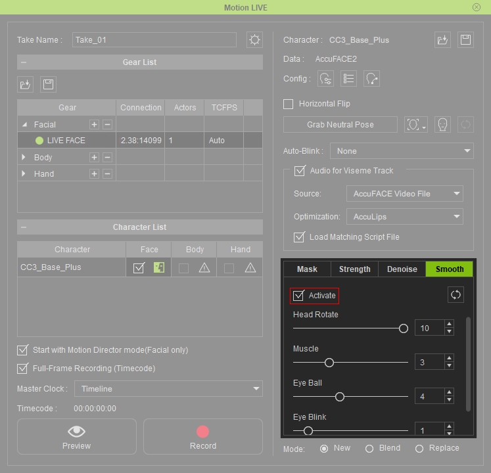
Task: Remove Body gear with minus
Action: [x=107, y=157]
